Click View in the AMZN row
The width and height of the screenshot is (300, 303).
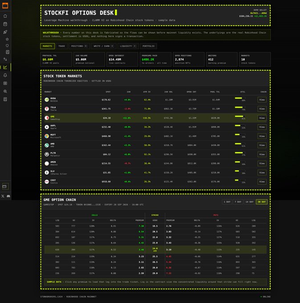tap(262, 164)
